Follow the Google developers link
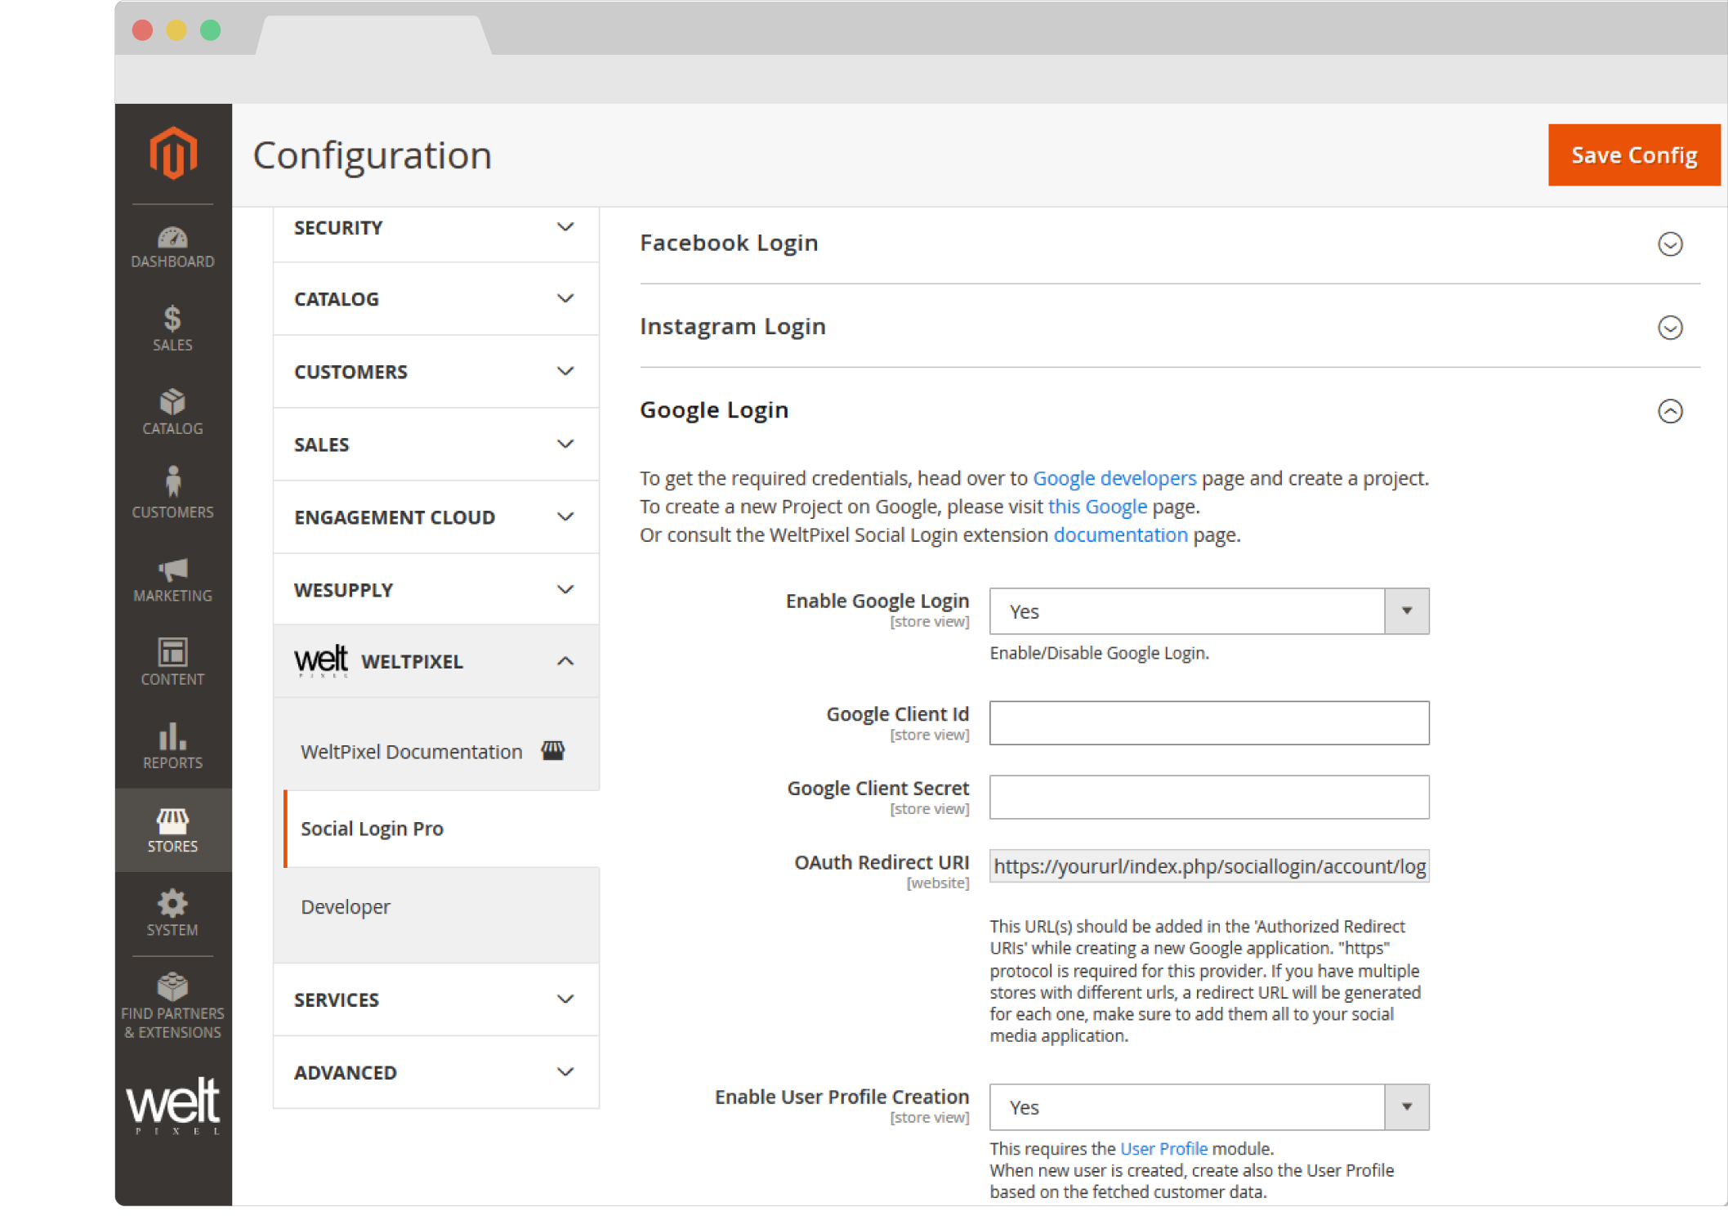The width and height of the screenshot is (1728, 1225). pos(1114,478)
